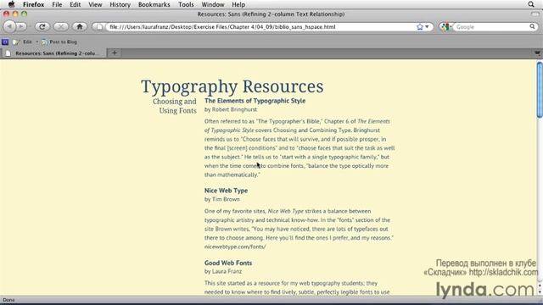
Task: Click the Edit label in the bookmarks bar
Action: tap(27, 42)
